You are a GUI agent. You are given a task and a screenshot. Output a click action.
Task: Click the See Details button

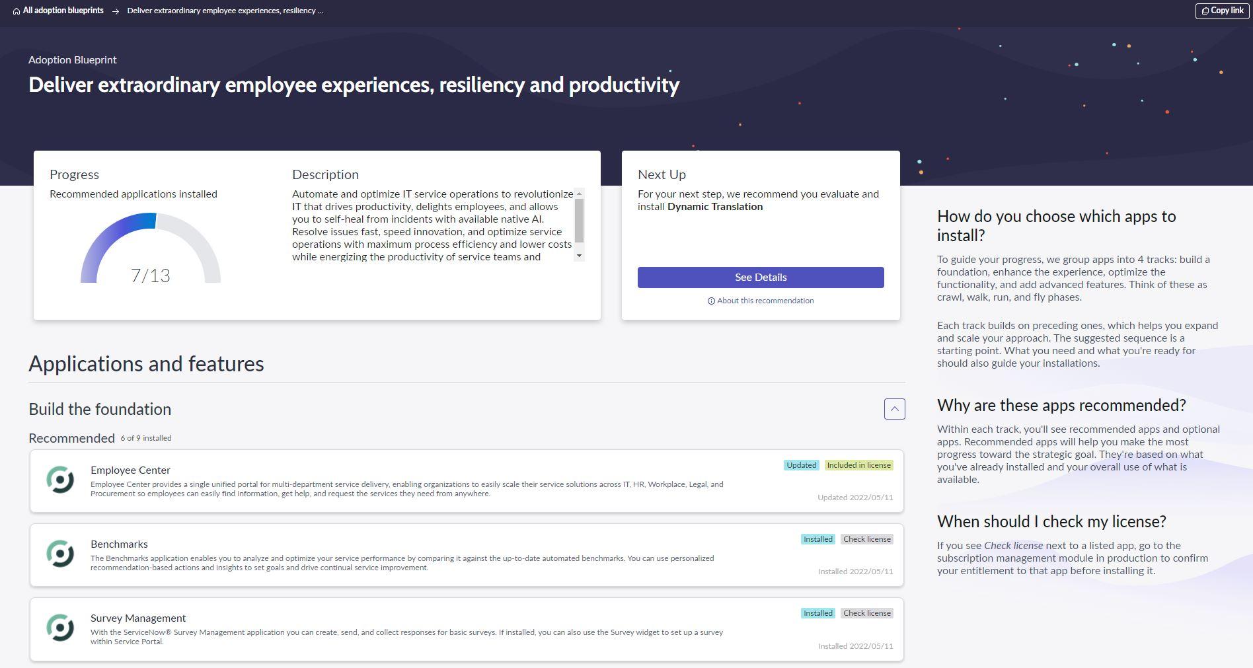(x=760, y=277)
